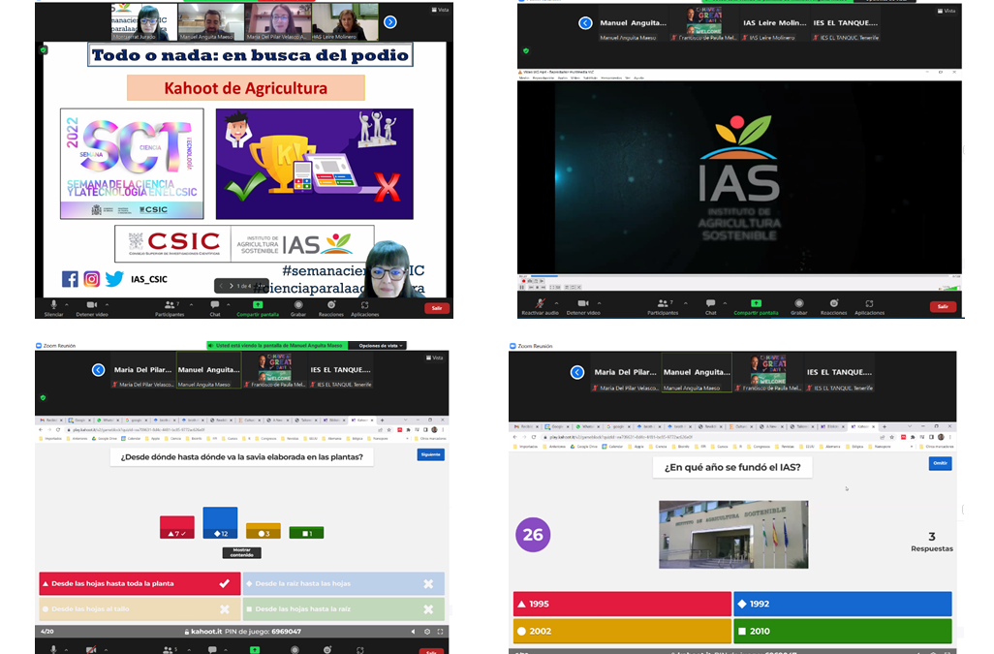
Task: Click Salir in the top-left Zoom window
Action: (x=437, y=308)
